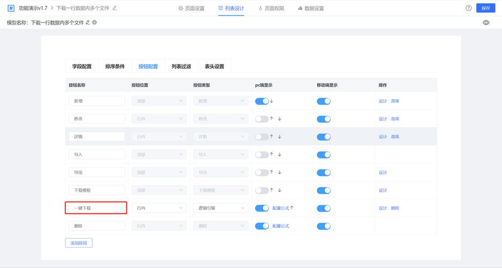Open the 按钮位置 dropdown in the 新增 row
Viewport: 502px width, 268px height.
[x=159, y=101]
